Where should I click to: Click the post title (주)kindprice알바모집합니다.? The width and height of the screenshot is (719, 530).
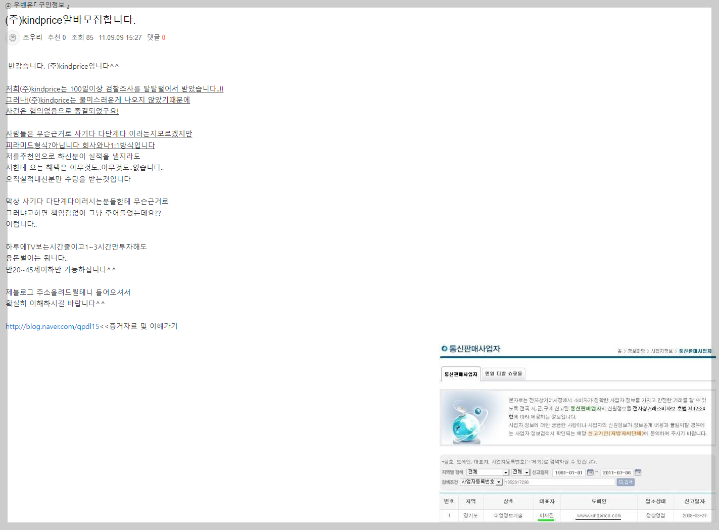click(x=70, y=20)
